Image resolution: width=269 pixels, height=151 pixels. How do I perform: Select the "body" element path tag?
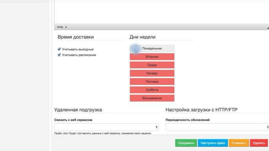point(60,27)
